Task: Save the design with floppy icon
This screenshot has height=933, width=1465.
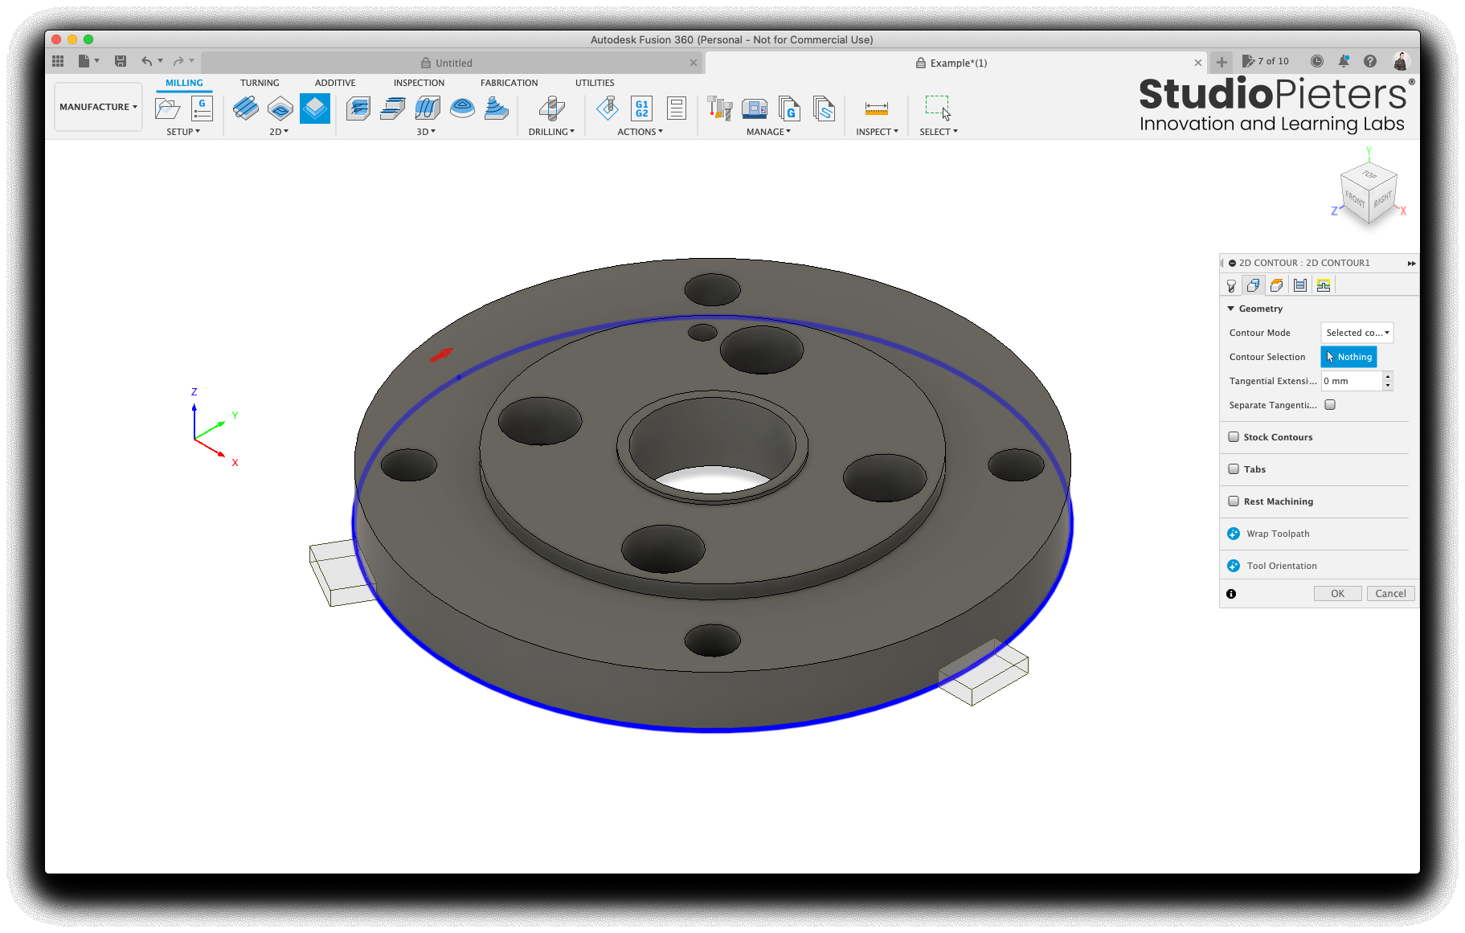Action: coord(121,61)
